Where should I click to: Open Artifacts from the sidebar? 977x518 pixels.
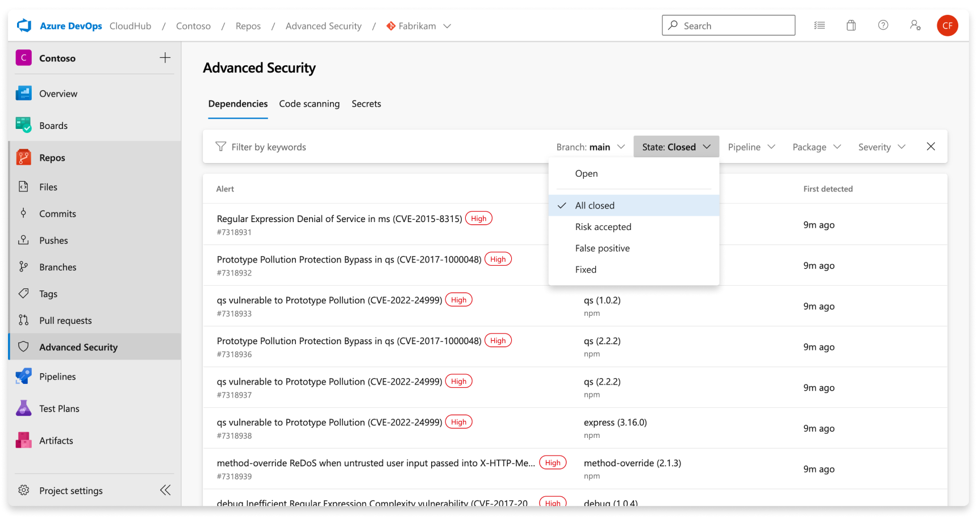[x=56, y=440]
